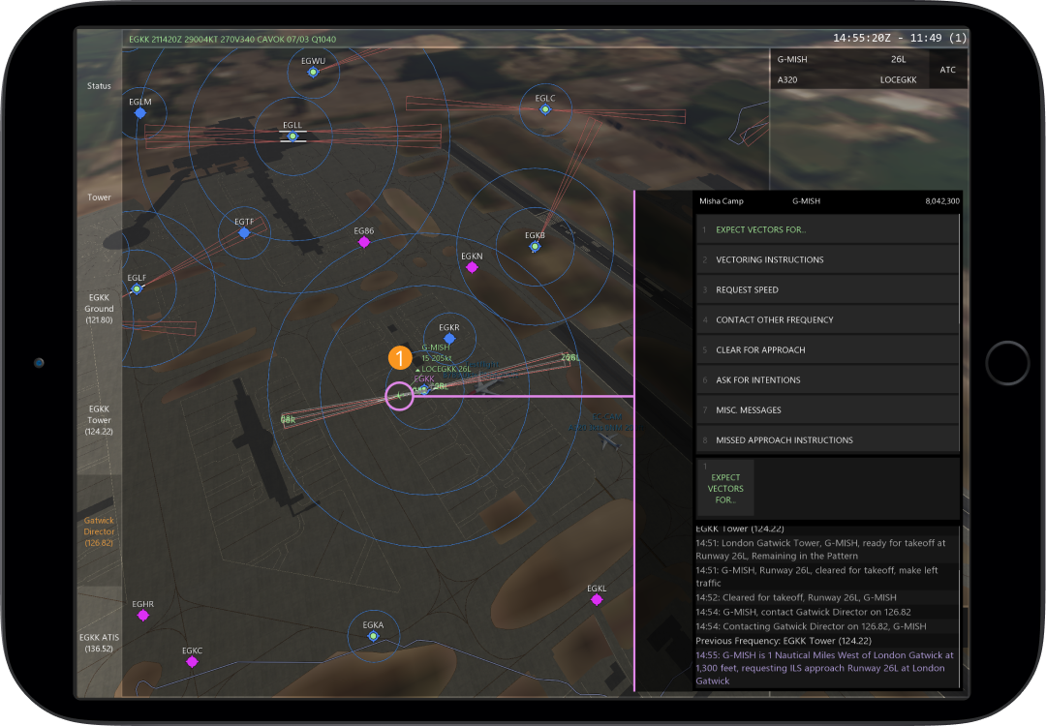
Task: Click the EGLL airport marker on map
Action: click(x=292, y=136)
